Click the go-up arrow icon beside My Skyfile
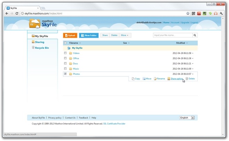The width and height of the screenshot is (229, 141). (69, 48)
